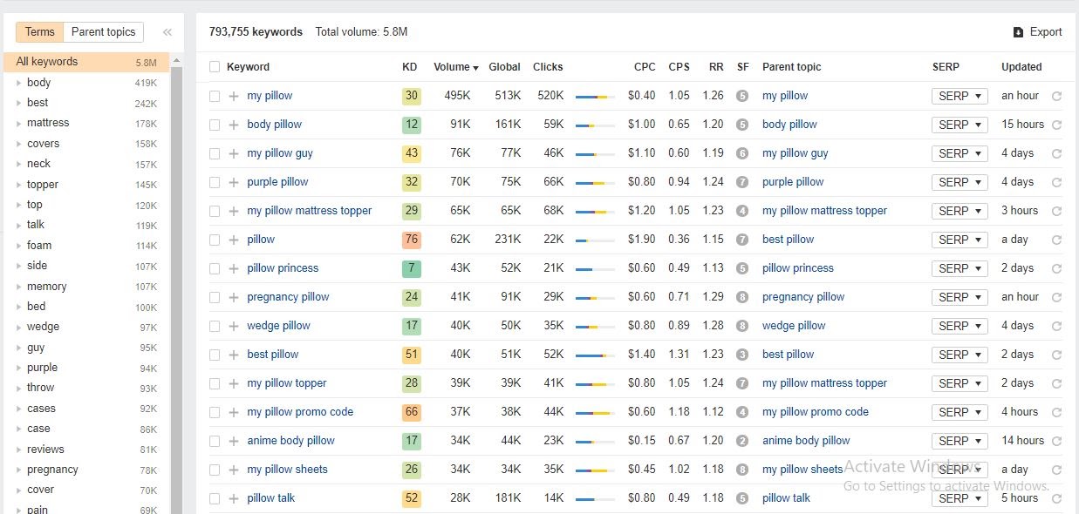Expand the 'foam' term in sidebar
Image resolution: width=1079 pixels, height=514 pixels.
click(18, 246)
